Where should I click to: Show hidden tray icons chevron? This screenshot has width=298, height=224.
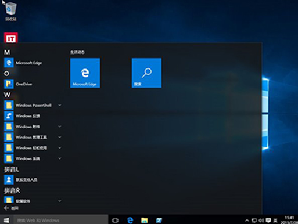coord(247,221)
